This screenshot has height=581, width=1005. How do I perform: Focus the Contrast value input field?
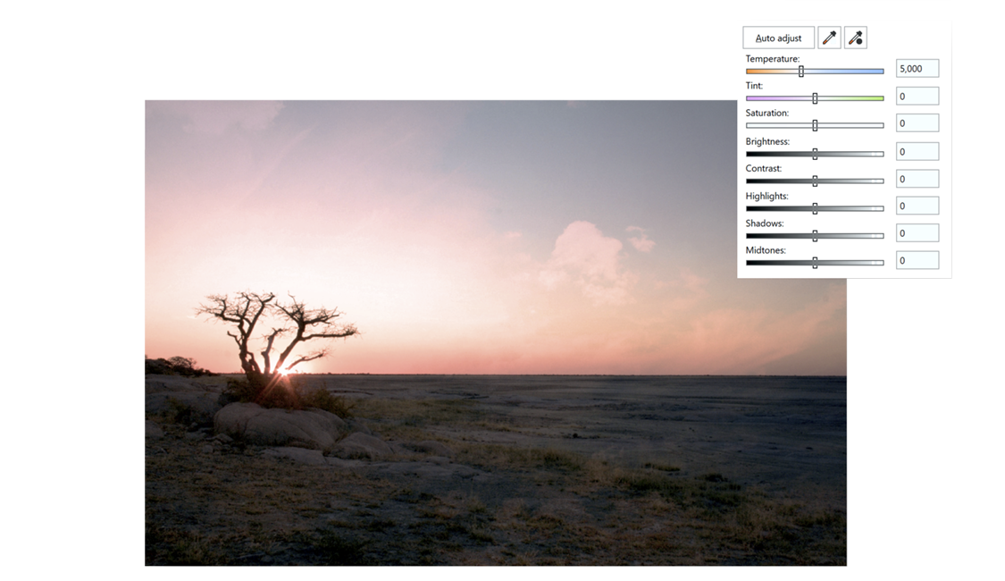click(917, 179)
